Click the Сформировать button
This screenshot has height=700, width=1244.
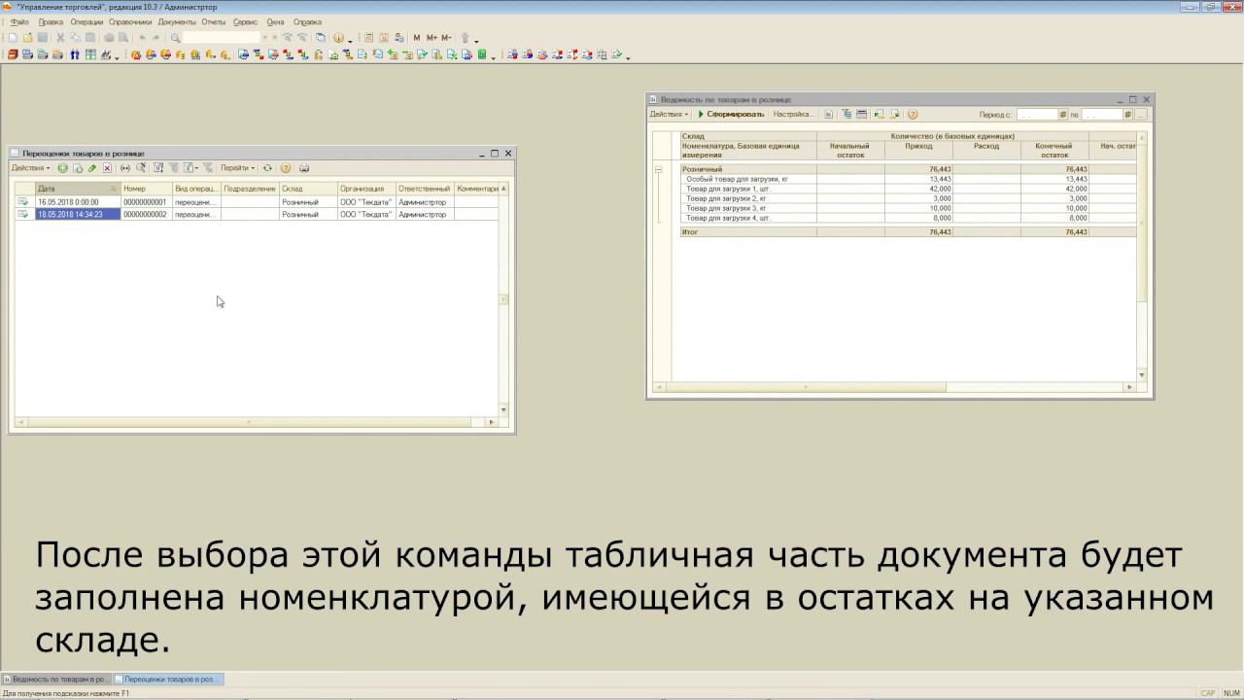tap(731, 114)
